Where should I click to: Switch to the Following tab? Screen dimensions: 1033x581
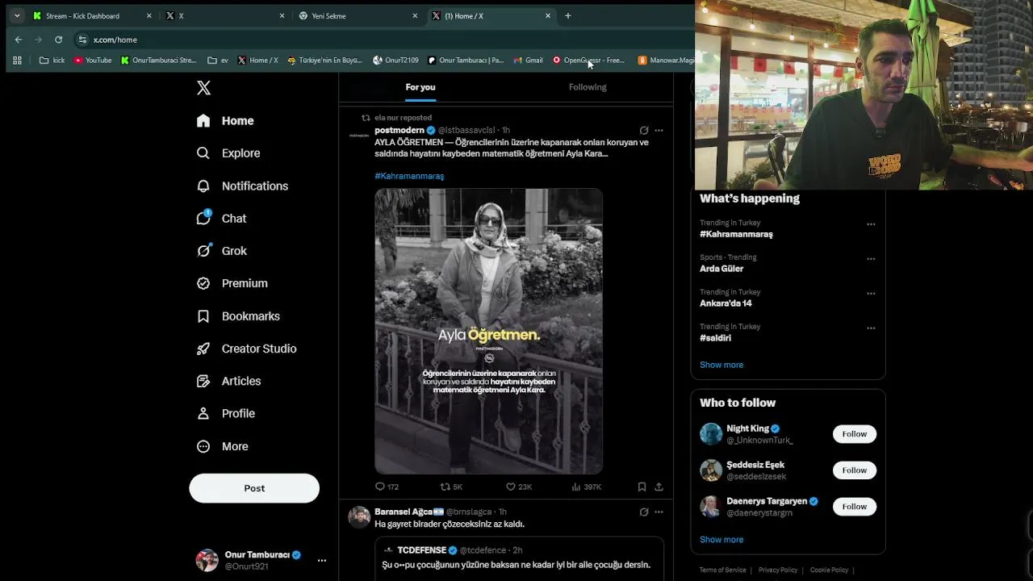click(588, 87)
